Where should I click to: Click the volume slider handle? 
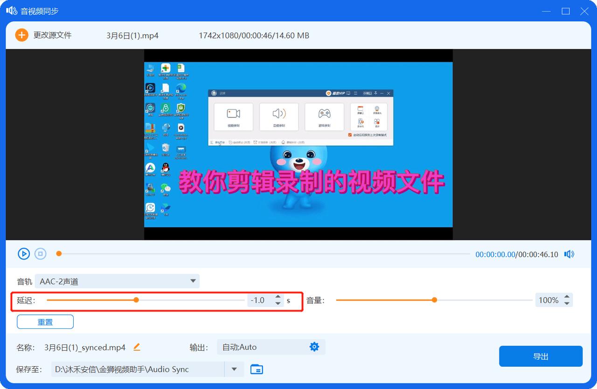[x=434, y=300]
